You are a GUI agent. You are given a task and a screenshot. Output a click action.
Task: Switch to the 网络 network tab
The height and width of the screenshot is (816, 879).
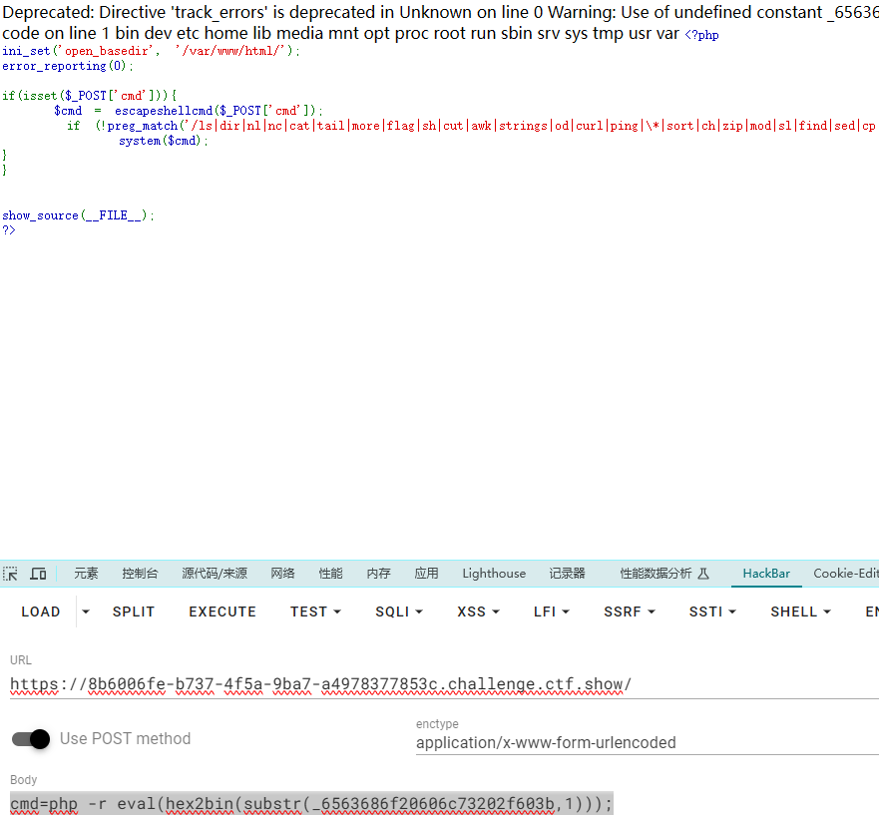282,574
